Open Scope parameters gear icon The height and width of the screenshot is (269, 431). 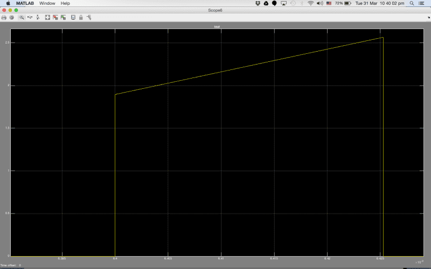point(11,18)
